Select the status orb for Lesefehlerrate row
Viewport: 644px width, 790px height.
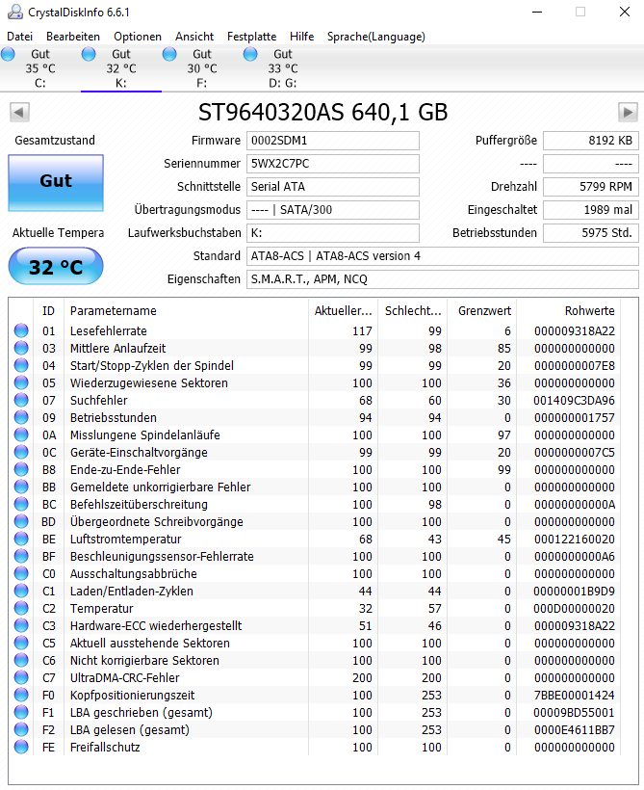tap(21, 330)
